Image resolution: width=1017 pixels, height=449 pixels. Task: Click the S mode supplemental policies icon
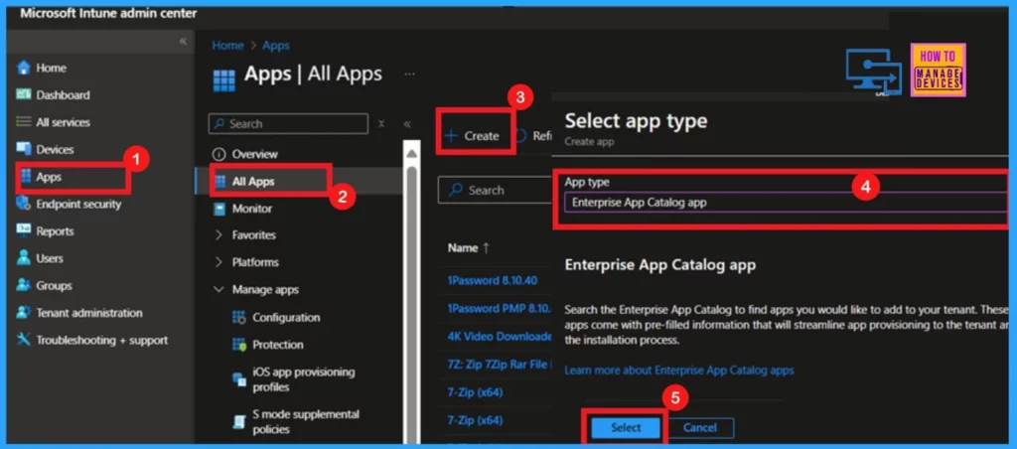click(x=238, y=422)
